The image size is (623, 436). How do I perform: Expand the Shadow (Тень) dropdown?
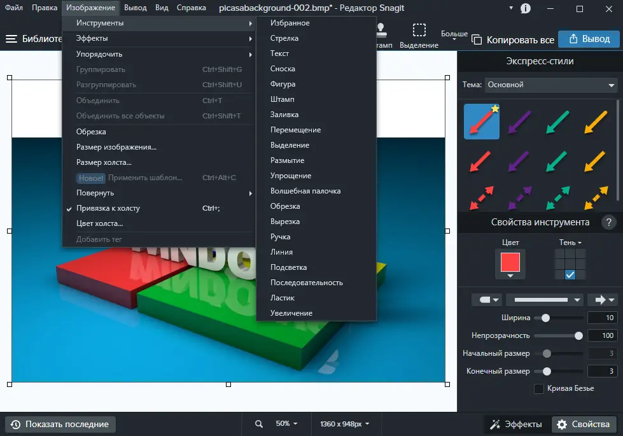[x=570, y=243]
